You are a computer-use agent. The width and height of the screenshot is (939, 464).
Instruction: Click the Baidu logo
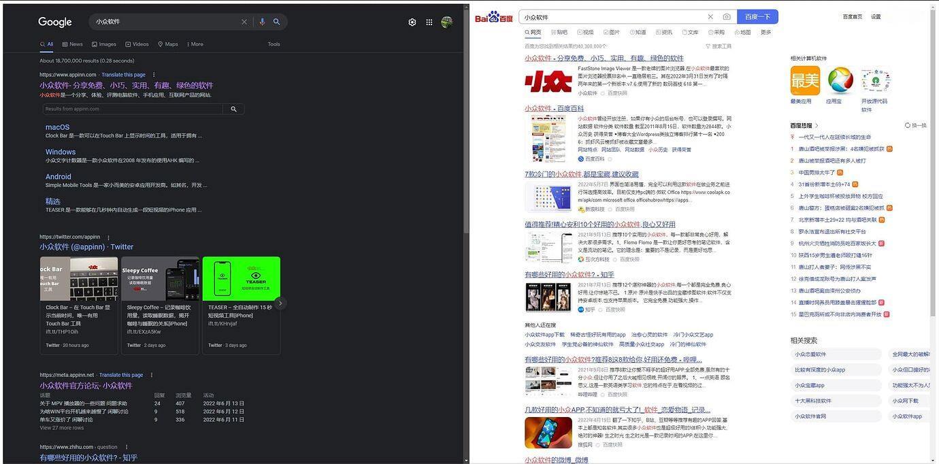(x=494, y=17)
